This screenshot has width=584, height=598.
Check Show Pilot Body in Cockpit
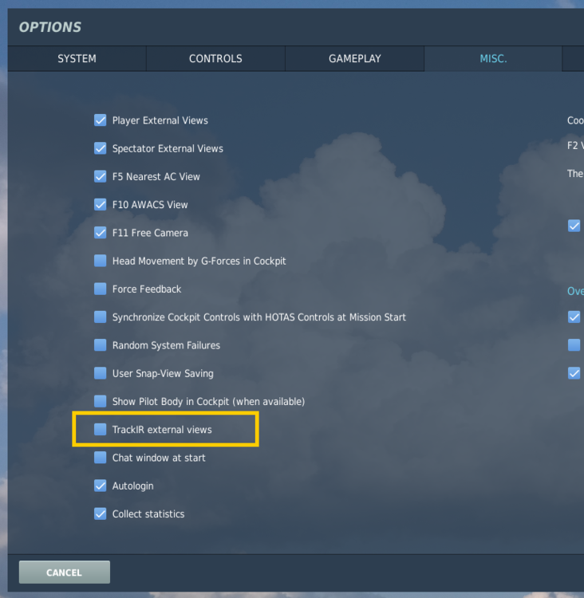point(101,401)
